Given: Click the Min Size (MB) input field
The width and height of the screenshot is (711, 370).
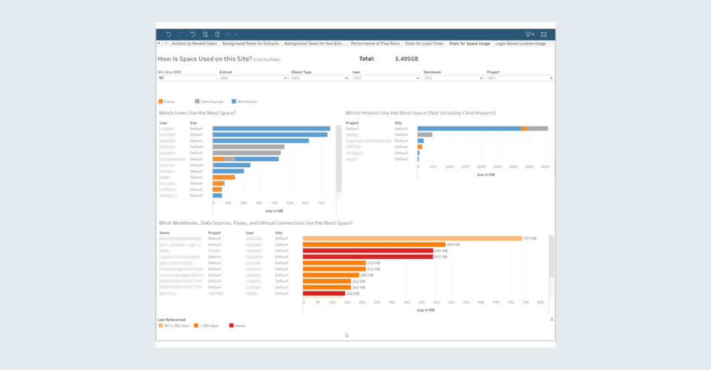Looking at the screenshot, I should (x=185, y=78).
